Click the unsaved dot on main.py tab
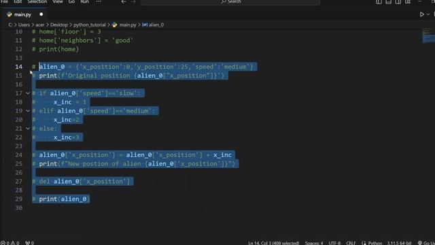Image resolution: width=435 pixels, height=245 pixels. coord(41,14)
